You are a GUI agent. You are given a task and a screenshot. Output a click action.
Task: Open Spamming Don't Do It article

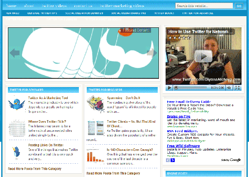(x=124, y=98)
